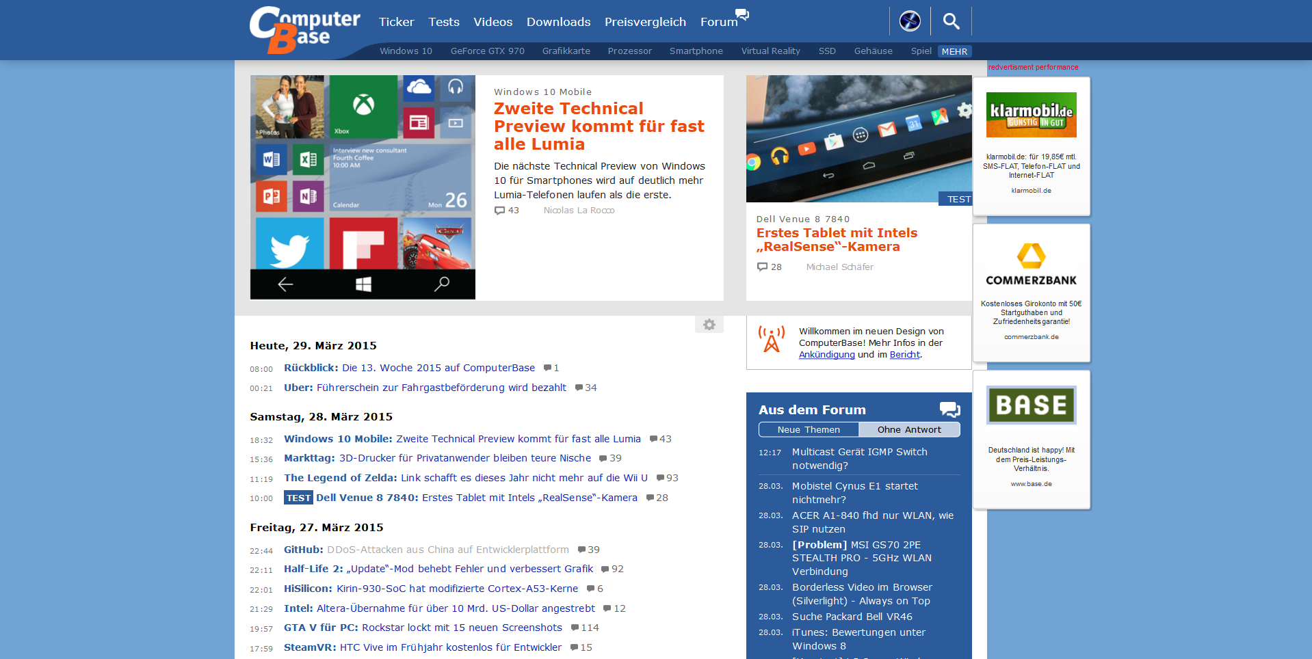Click author name Michael Schäfer
Viewport: 1312px width, 659px height.
pyautogui.click(x=839, y=267)
